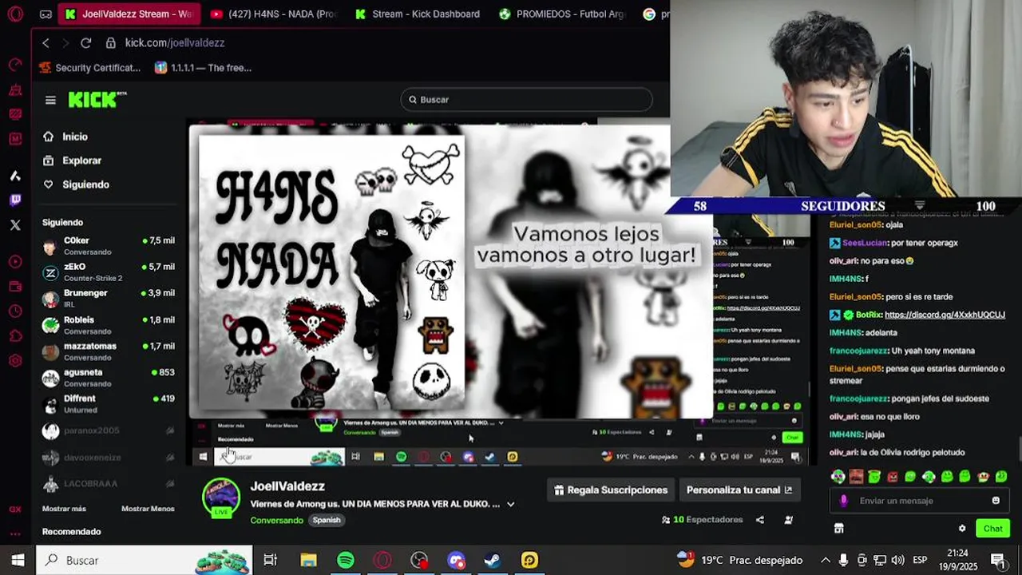1022x575 pixels.
Task: Open the Opera GX menu logo
Action: 15,14
